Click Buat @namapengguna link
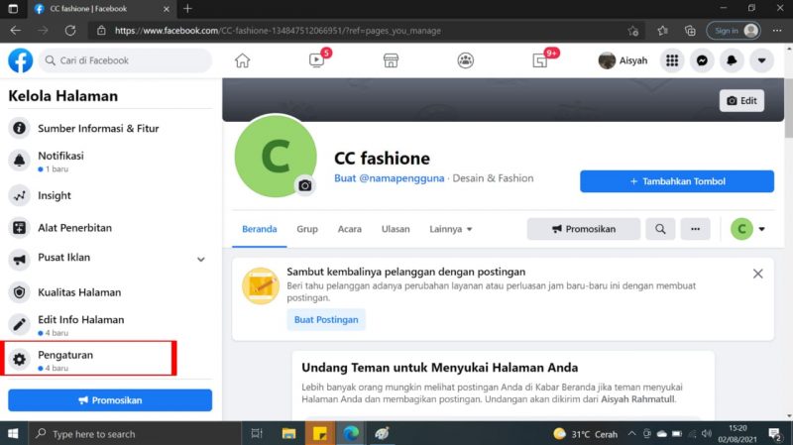This screenshot has height=445, width=793. [389, 178]
